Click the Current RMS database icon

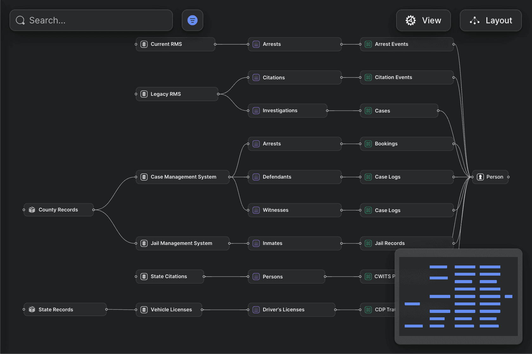pyautogui.click(x=144, y=44)
